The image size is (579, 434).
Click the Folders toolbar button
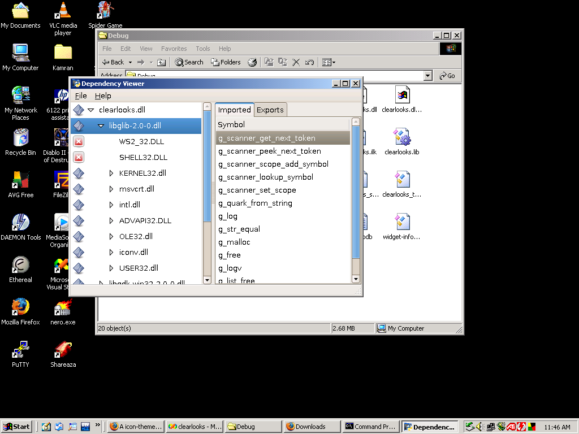226,62
